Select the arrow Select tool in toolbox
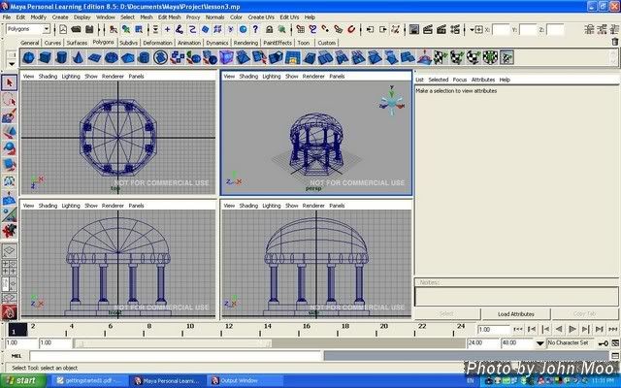 point(10,83)
